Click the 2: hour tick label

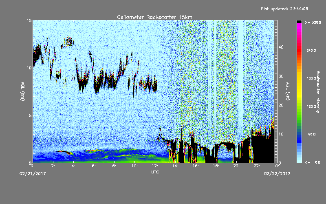click(53, 166)
